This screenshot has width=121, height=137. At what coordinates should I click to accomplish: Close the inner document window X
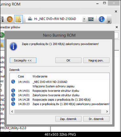[116, 11]
